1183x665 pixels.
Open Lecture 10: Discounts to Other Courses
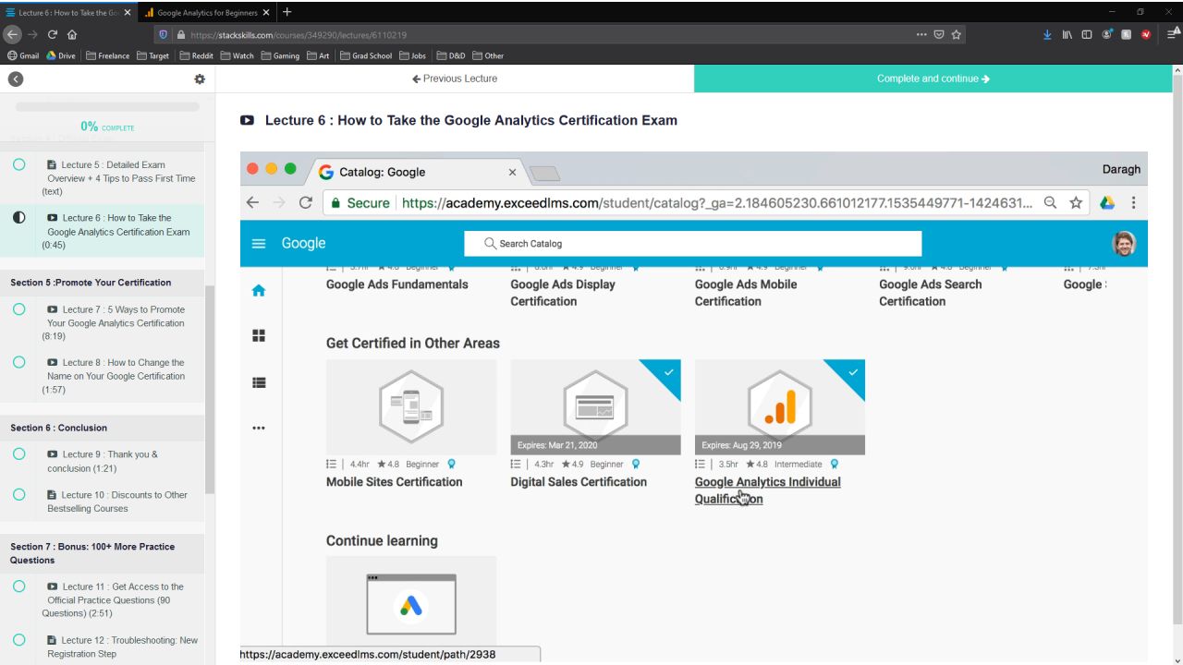[x=117, y=502]
